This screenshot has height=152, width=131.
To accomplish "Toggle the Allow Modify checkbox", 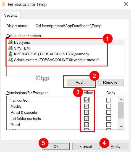I will [87, 106].
